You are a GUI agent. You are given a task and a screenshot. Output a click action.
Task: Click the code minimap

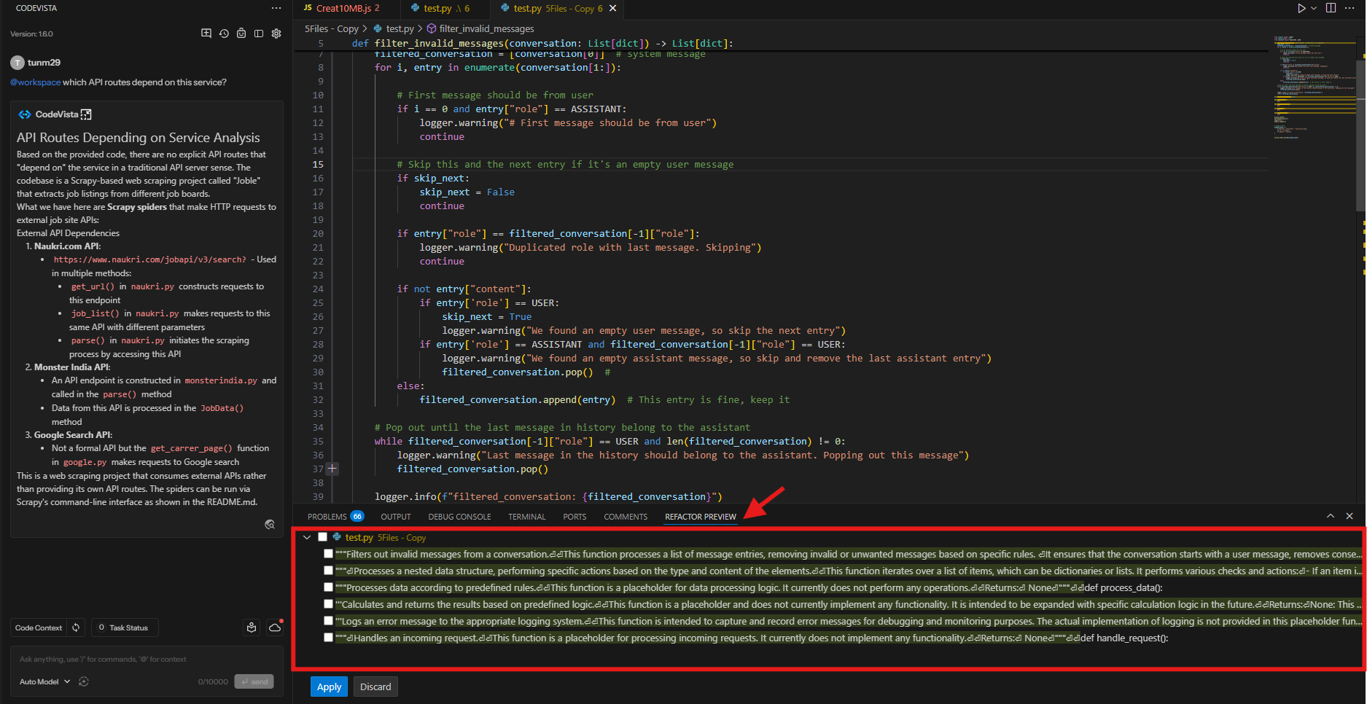pos(1315,87)
